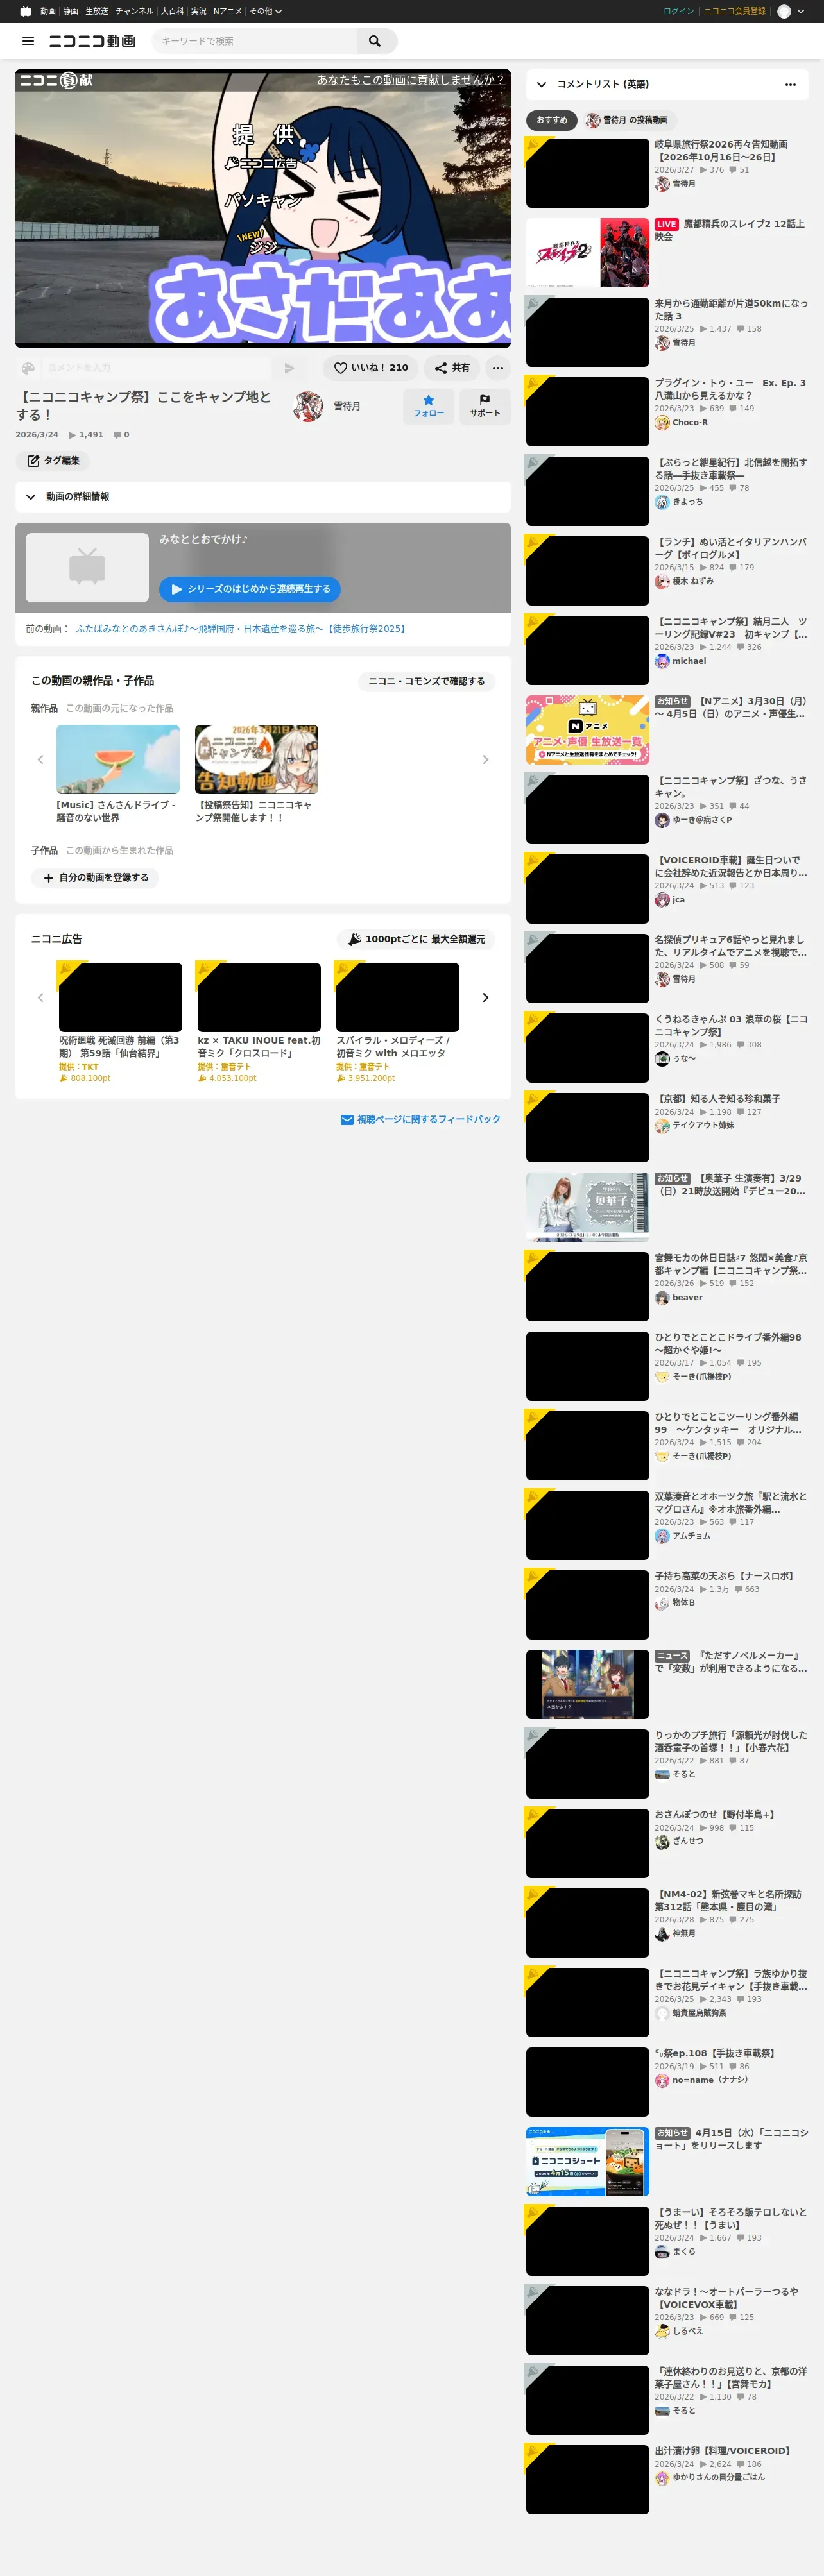
Task: Open tag edit button
Action: tap(53, 461)
